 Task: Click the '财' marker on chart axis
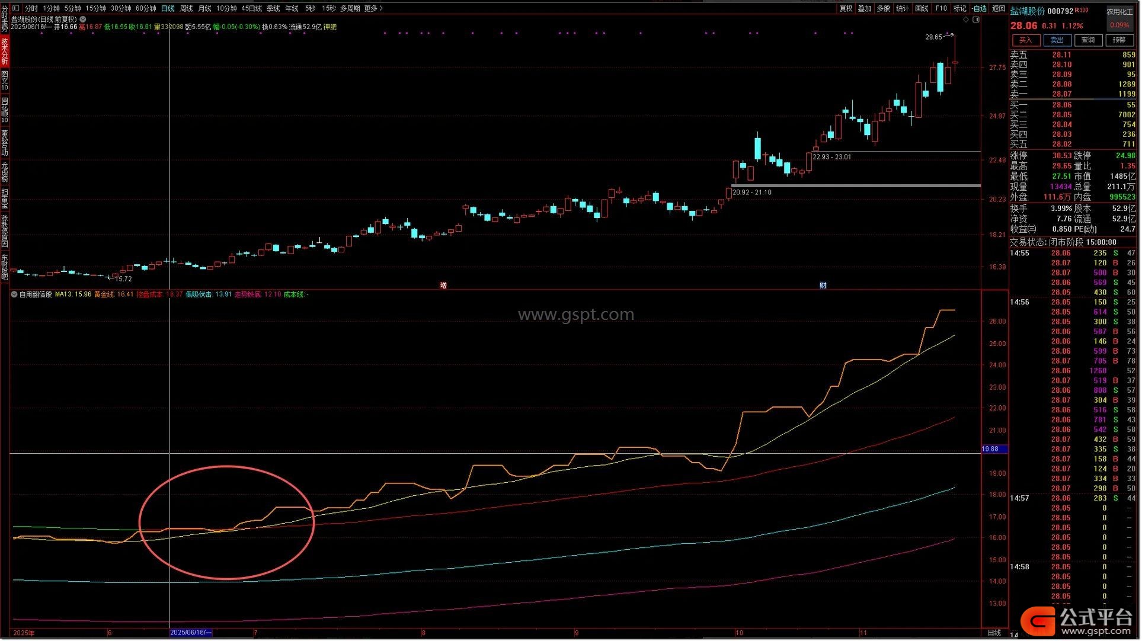click(823, 286)
